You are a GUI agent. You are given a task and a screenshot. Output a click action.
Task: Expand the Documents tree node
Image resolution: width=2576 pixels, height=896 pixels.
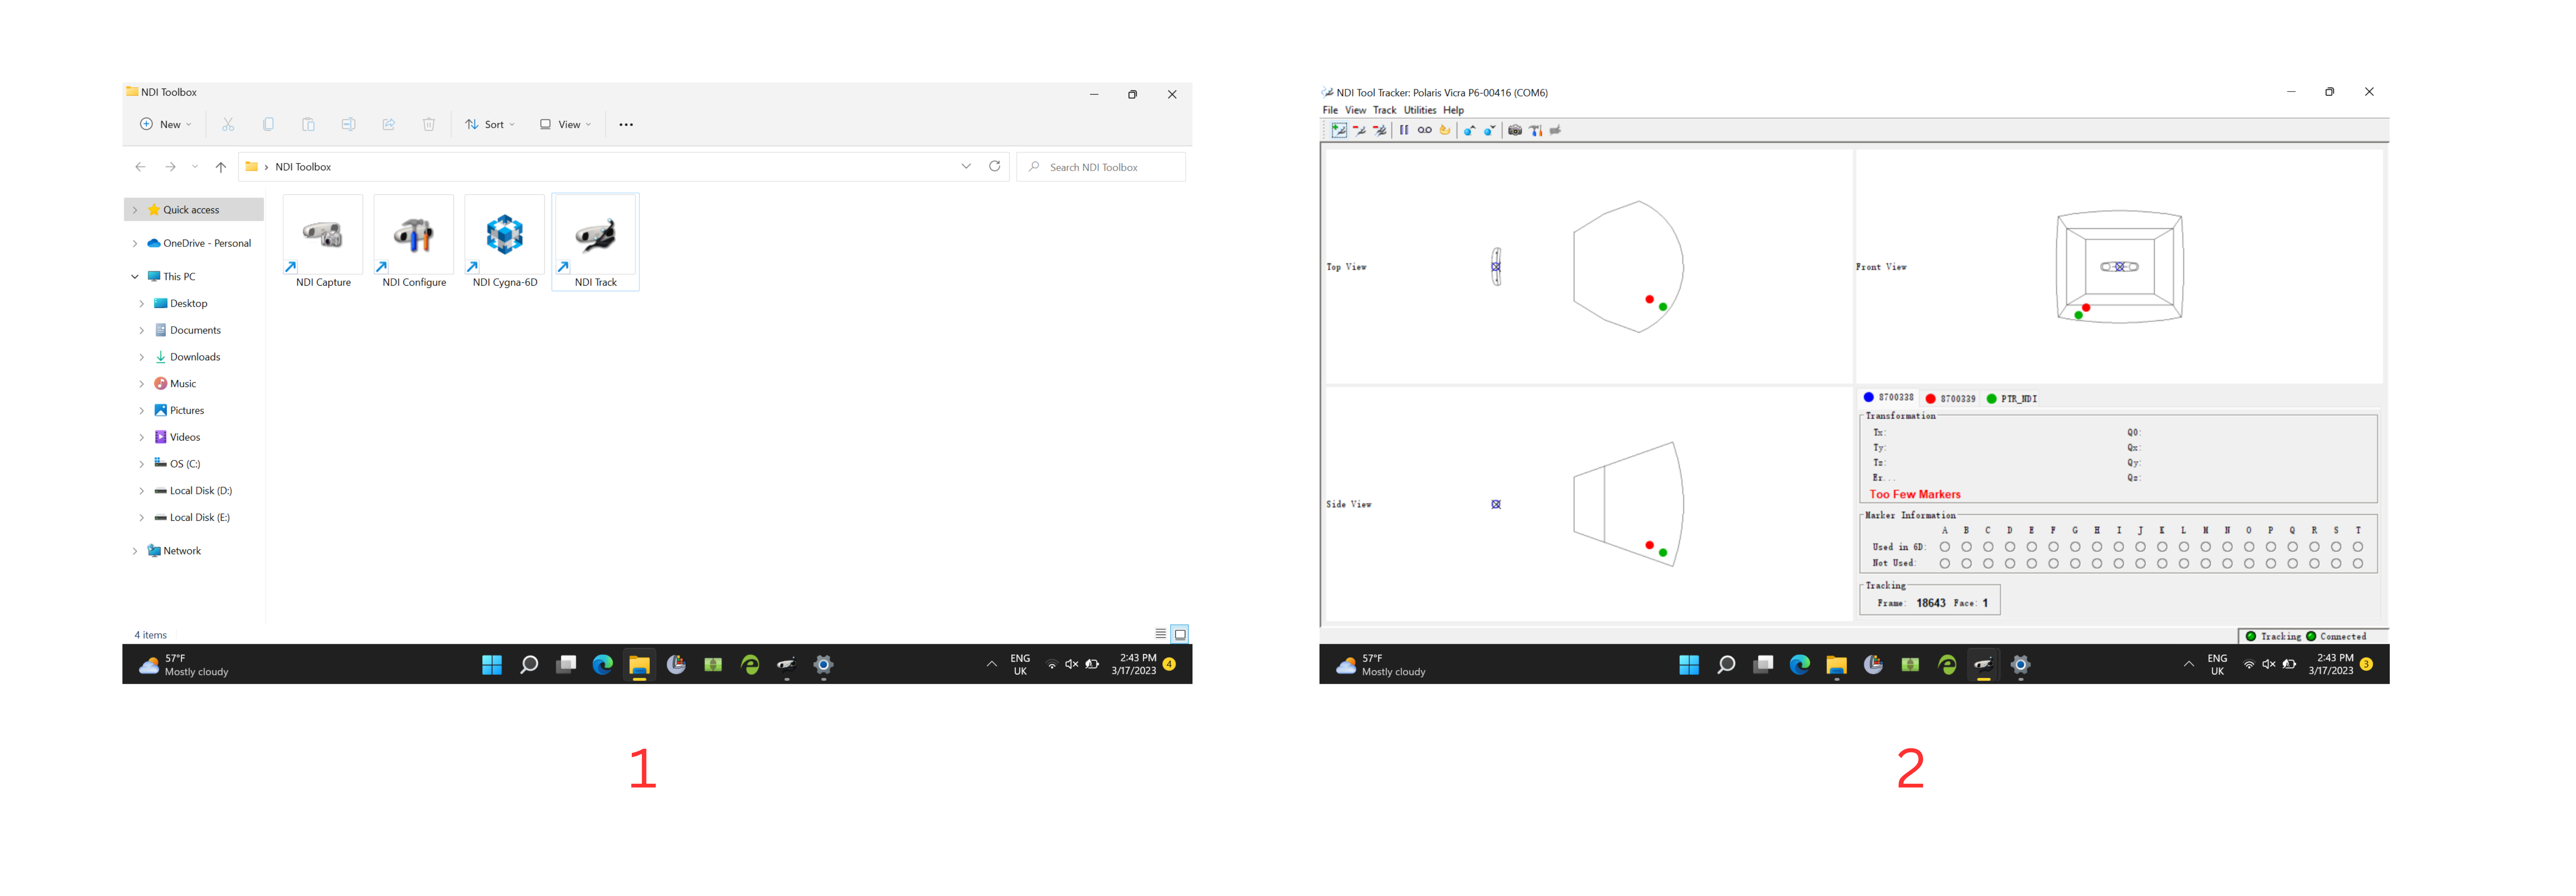click(142, 331)
